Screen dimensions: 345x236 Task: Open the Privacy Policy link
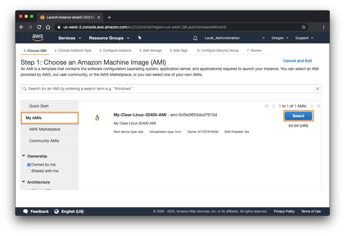tap(284, 211)
